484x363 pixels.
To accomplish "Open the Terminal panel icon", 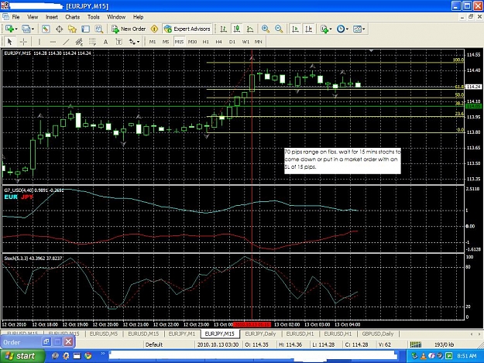I will click(x=85, y=29).
